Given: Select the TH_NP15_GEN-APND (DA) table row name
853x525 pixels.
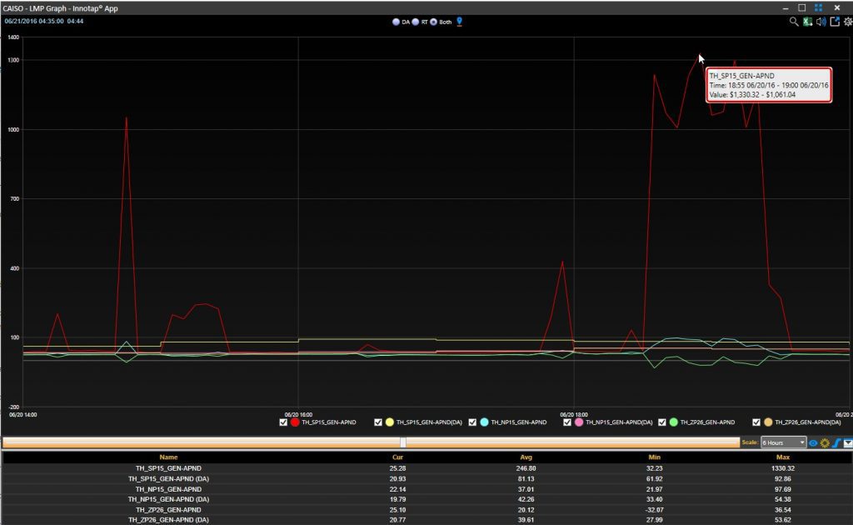Looking at the screenshot, I should pos(168,499).
